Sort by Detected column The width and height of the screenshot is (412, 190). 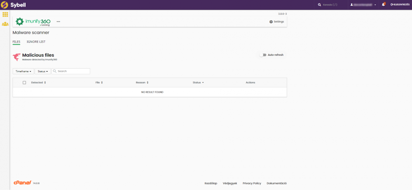pyautogui.click(x=38, y=82)
